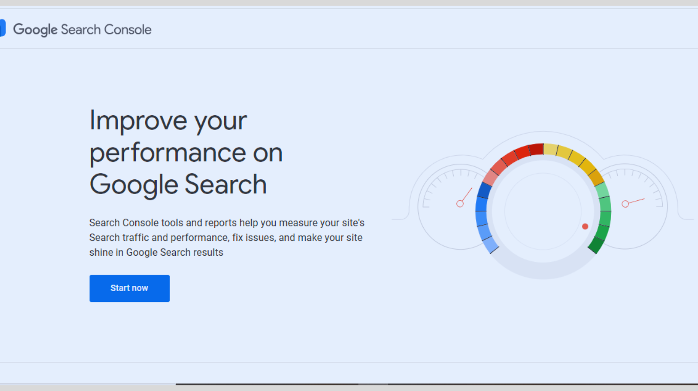Click the Google Search Console logo icon
Screen dimensions: 698x391
[x=2, y=28]
